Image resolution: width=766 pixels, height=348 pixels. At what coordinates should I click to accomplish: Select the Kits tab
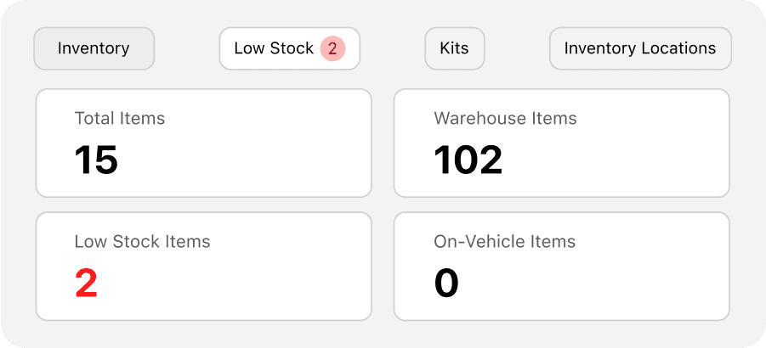click(454, 48)
